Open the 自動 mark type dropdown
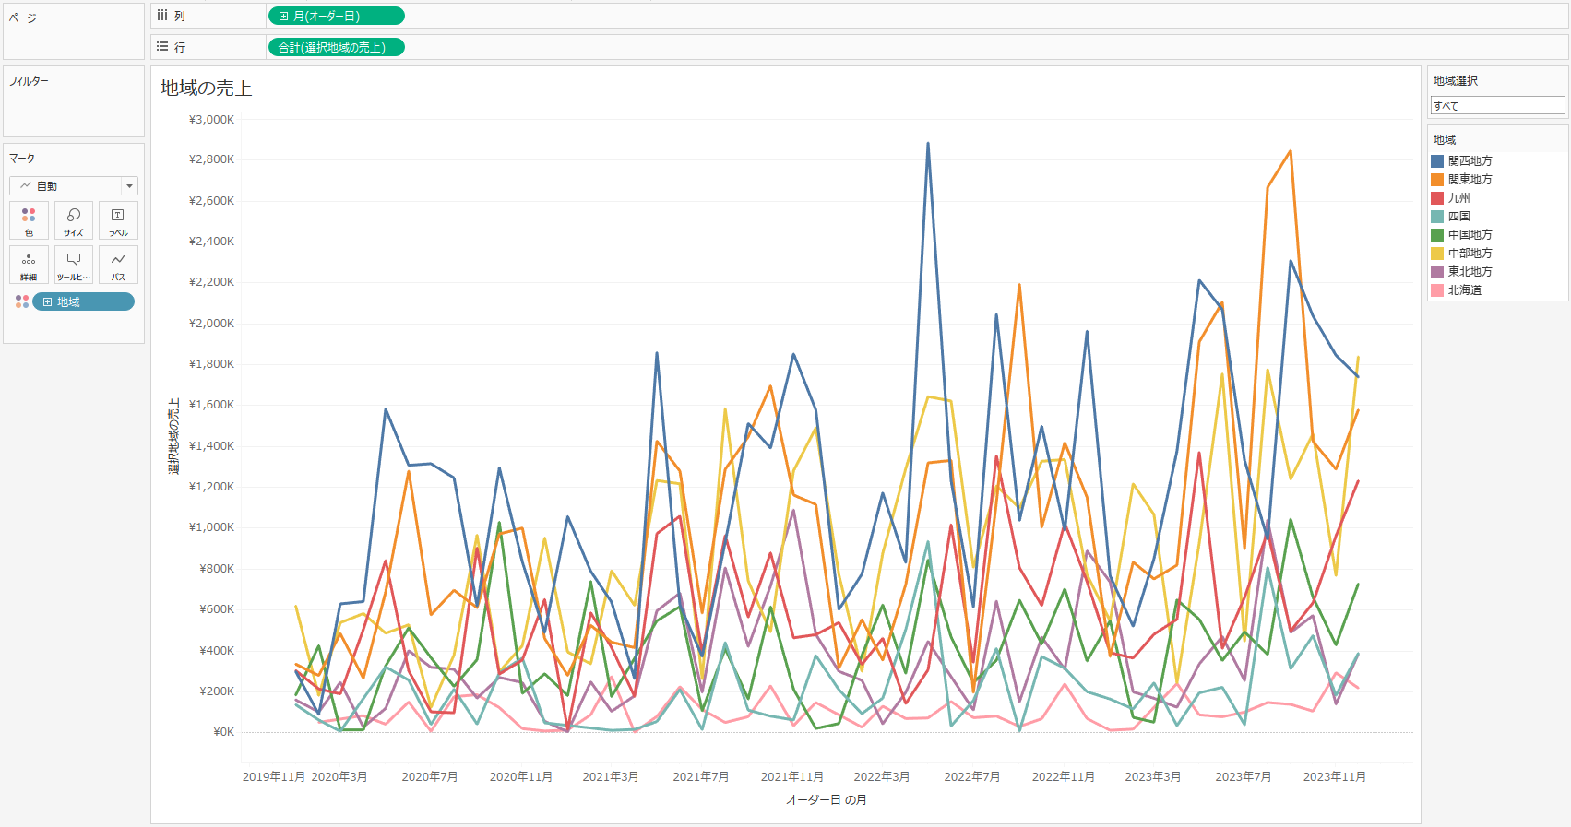This screenshot has width=1571, height=827. (x=74, y=186)
